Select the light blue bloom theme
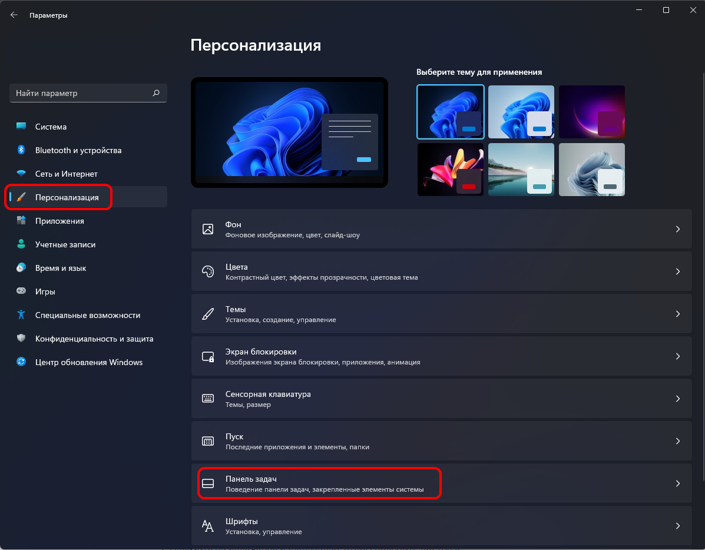705x550 pixels. click(x=521, y=111)
